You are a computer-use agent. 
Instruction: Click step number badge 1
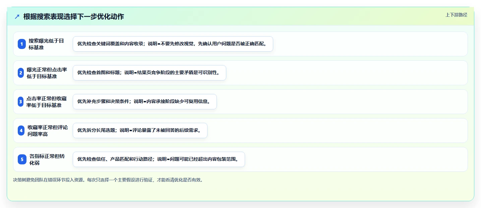coord(22,44)
